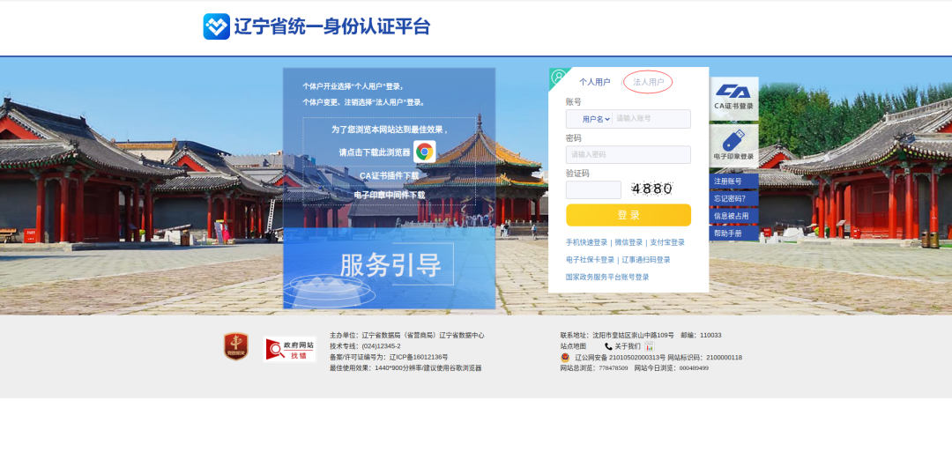Screen dimensions: 952x452
Task: Click the 支付宝登录 link
Action: point(667,242)
